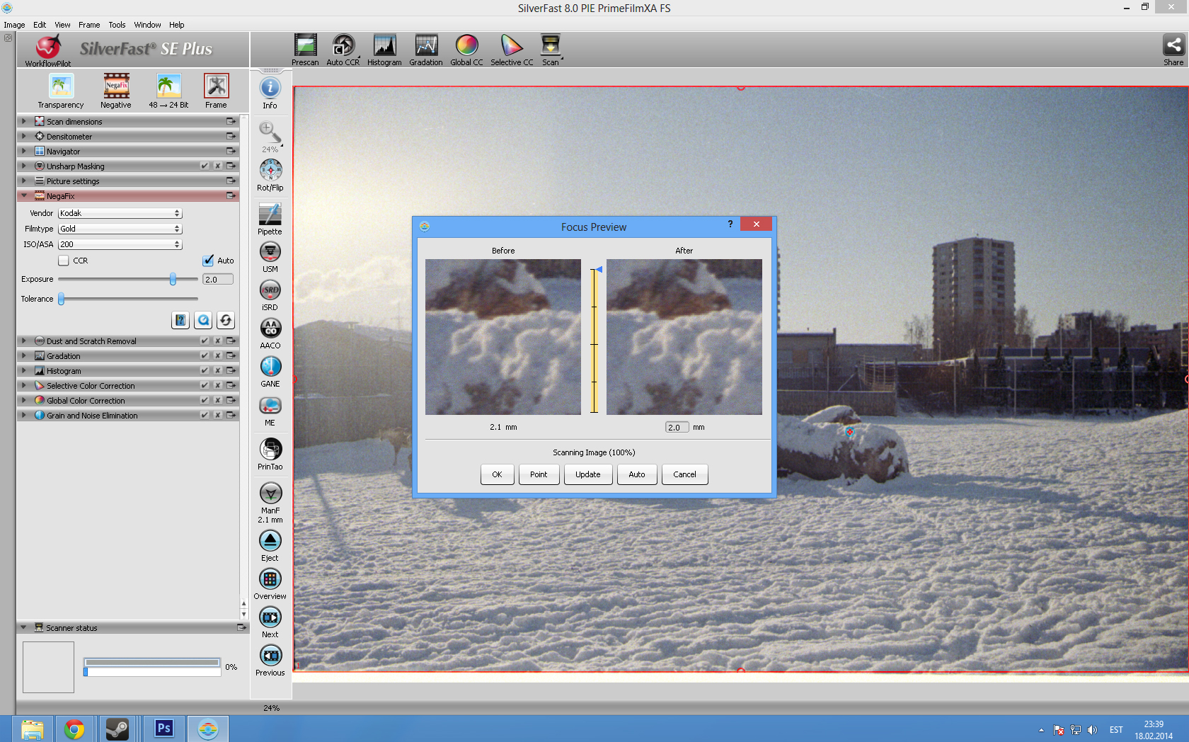Open the Vendor Kodak dropdown
Screen dimensions: 1189x742
(120, 213)
